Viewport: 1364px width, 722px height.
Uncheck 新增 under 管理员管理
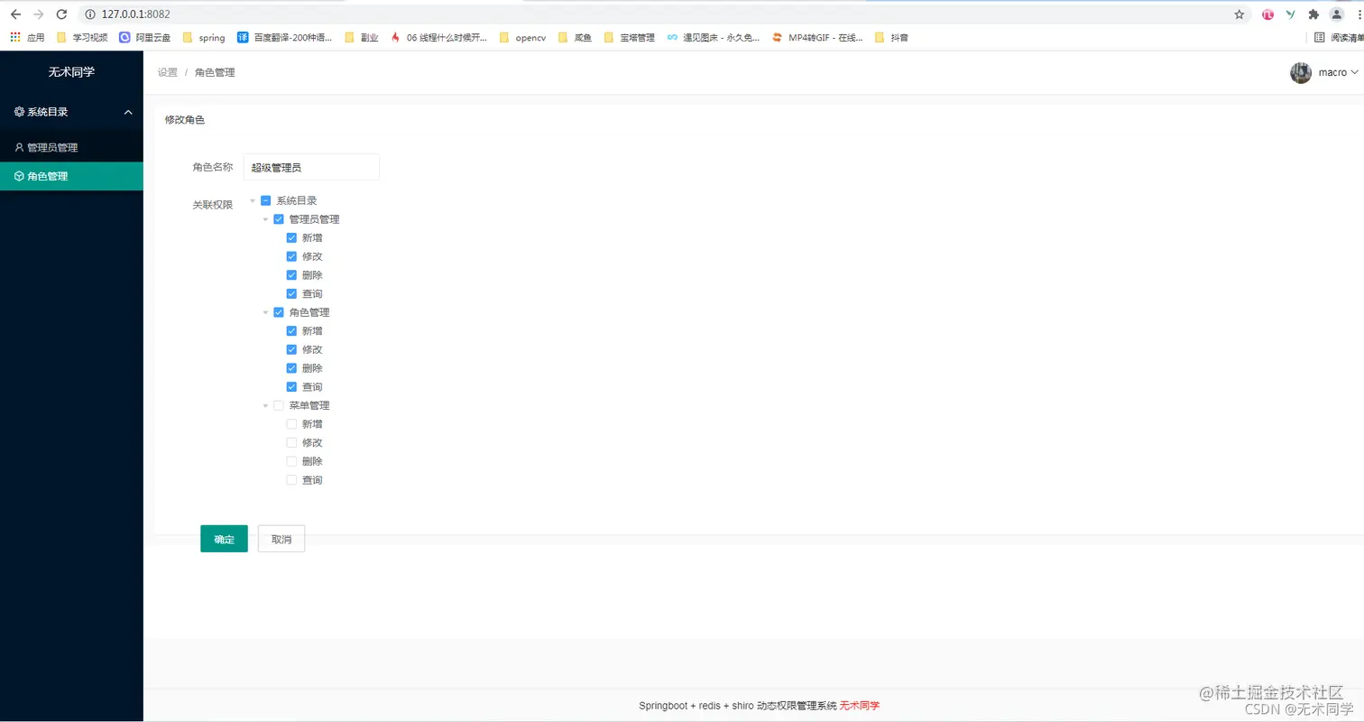click(291, 237)
